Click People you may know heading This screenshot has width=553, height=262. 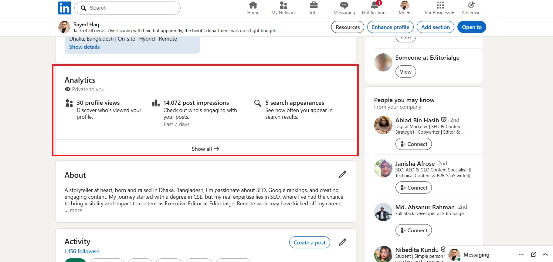point(404,100)
